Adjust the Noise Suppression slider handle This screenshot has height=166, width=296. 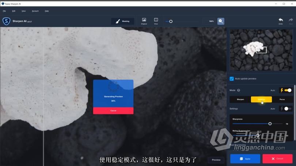click(258, 135)
